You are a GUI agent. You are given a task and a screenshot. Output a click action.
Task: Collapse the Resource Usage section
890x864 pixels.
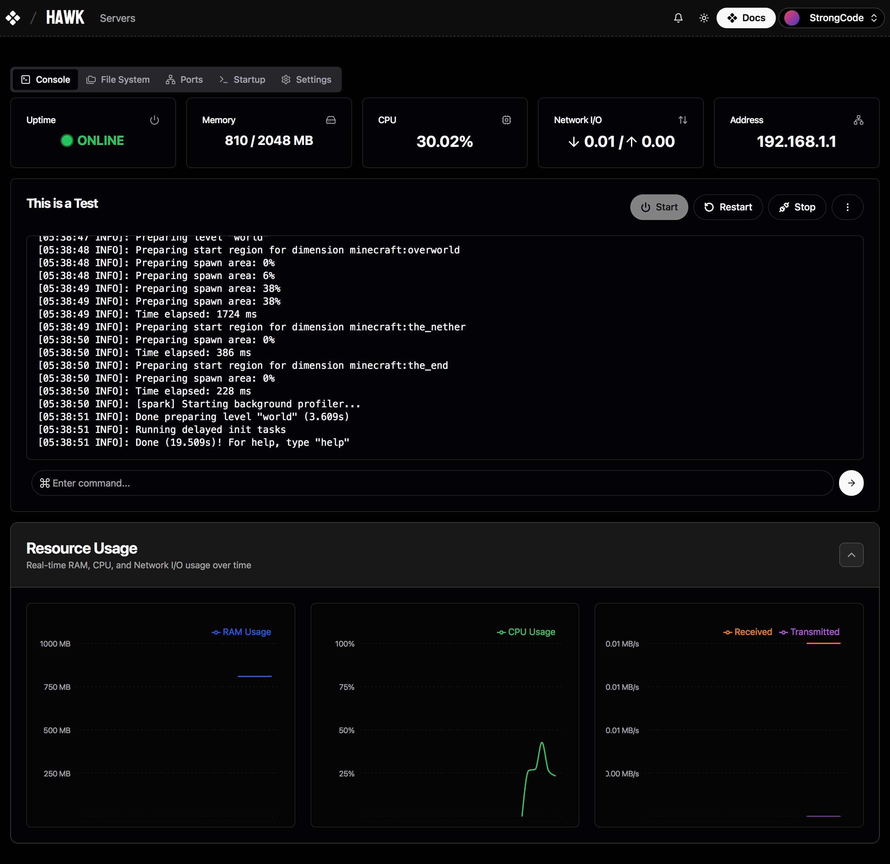[x=851, y=555]
